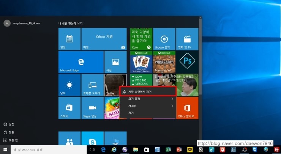
Task: Click the 내 생활 한눈에 보기 group header
Action: [70, 24]
